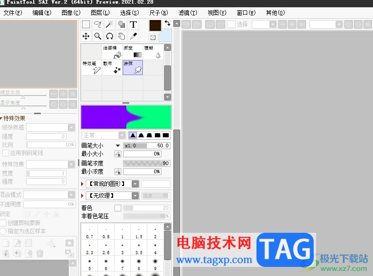Select the Text tool
Image resolution: width=373 pixels, height=276 pixels.
(x=133, y=24)
